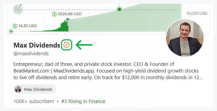This screenshot has width=217, height=111.
Task: Click the Max Dividends profile name heading
Action: click(x=37, y=45)
